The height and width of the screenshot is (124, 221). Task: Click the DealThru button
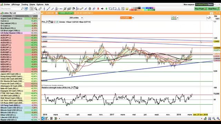pyautogui.click(x=214, y=9)
